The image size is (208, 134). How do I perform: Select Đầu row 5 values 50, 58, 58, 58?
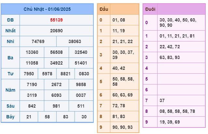(123, 82)
